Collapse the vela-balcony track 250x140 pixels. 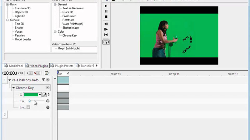point(10,80)
